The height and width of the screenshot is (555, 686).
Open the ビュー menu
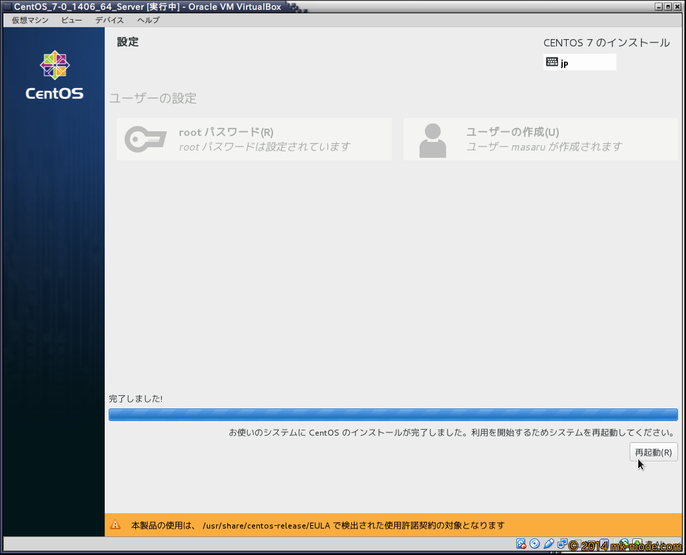pos(72,20)
